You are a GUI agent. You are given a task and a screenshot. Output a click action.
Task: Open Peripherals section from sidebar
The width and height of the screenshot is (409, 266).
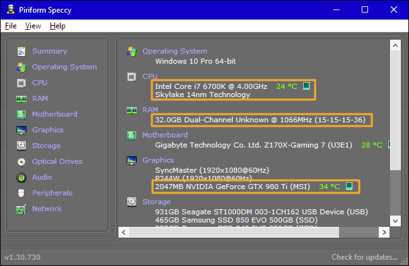[52, 193]
